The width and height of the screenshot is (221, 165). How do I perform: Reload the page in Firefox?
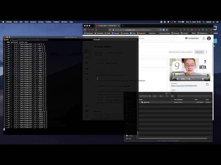click(93, 30)
